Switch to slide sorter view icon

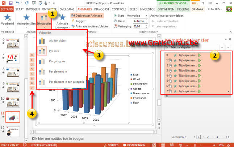pyautogui.click(x=163, y=145)
